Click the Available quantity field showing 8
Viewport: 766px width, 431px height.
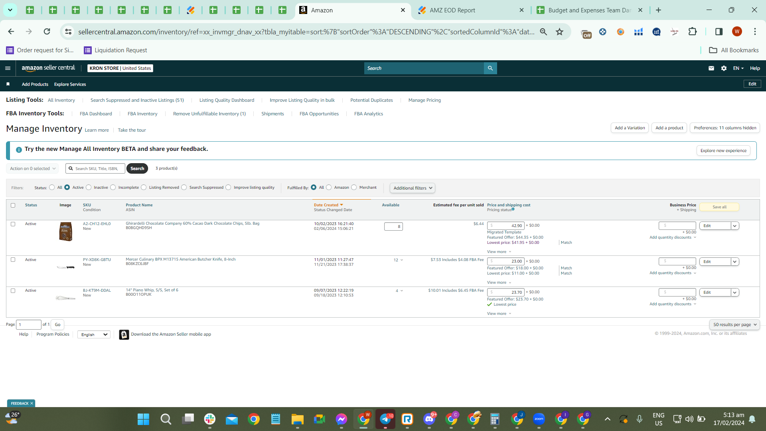pyautogui.click(x=393, y=227)
